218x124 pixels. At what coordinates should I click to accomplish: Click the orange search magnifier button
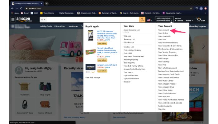point(142,20)
